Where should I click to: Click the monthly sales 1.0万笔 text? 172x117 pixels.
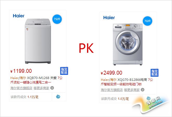click(x=123, y=99)
